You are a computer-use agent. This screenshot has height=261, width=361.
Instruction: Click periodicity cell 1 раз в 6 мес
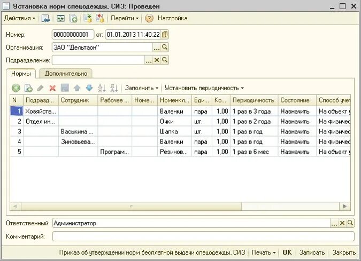254,152
